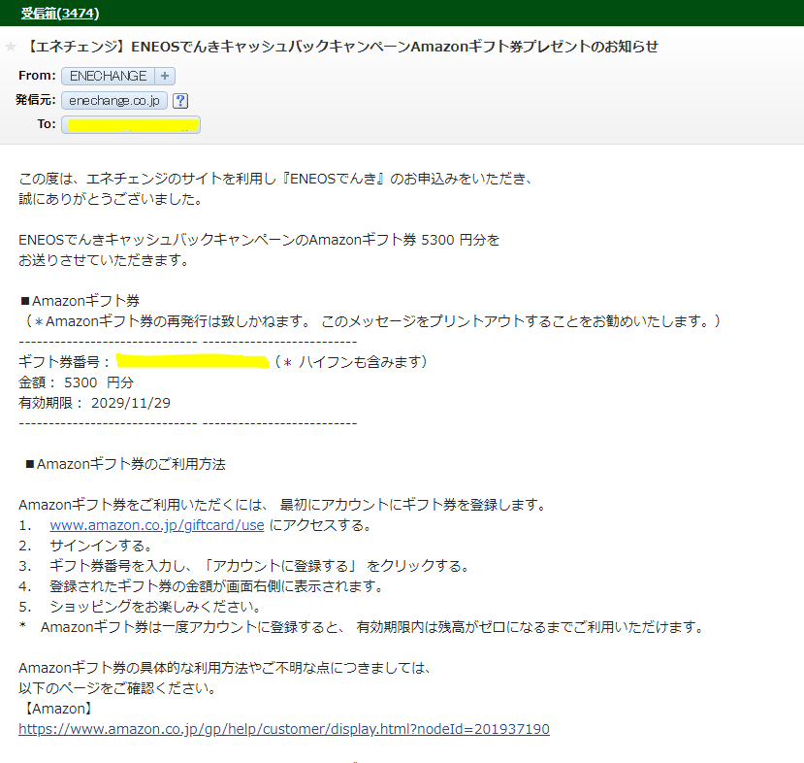
Task: Click the 金額： 5300 円分 line
Action: 76,382
